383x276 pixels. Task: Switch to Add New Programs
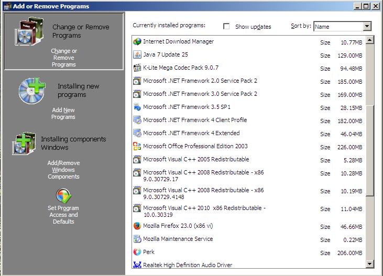click(x=63, y=113)
